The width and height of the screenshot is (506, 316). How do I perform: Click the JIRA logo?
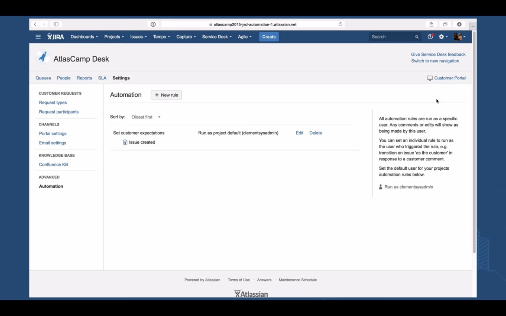[56, 37]
